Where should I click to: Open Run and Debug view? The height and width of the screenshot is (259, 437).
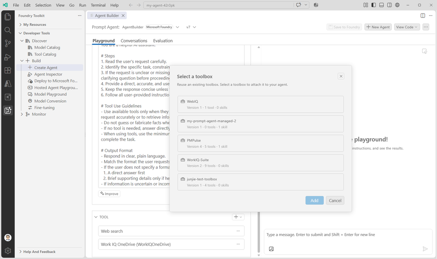click(8, 57)
